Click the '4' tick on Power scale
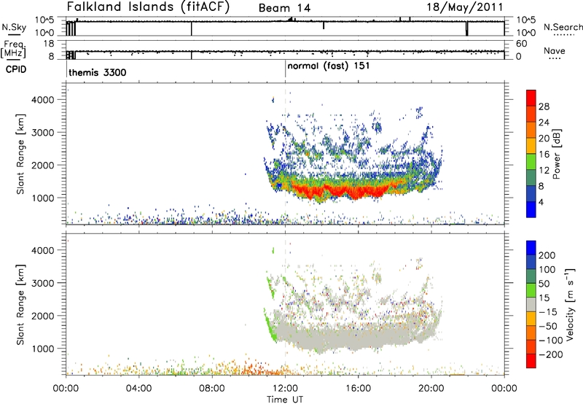 point(541,202)
